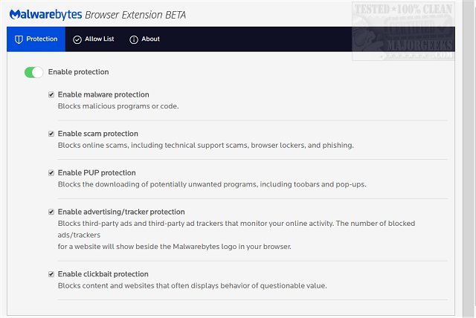Click the Enable clickbait protection label
The width and height of the screenshot is (476, 318).
click(x=103, y=274)
